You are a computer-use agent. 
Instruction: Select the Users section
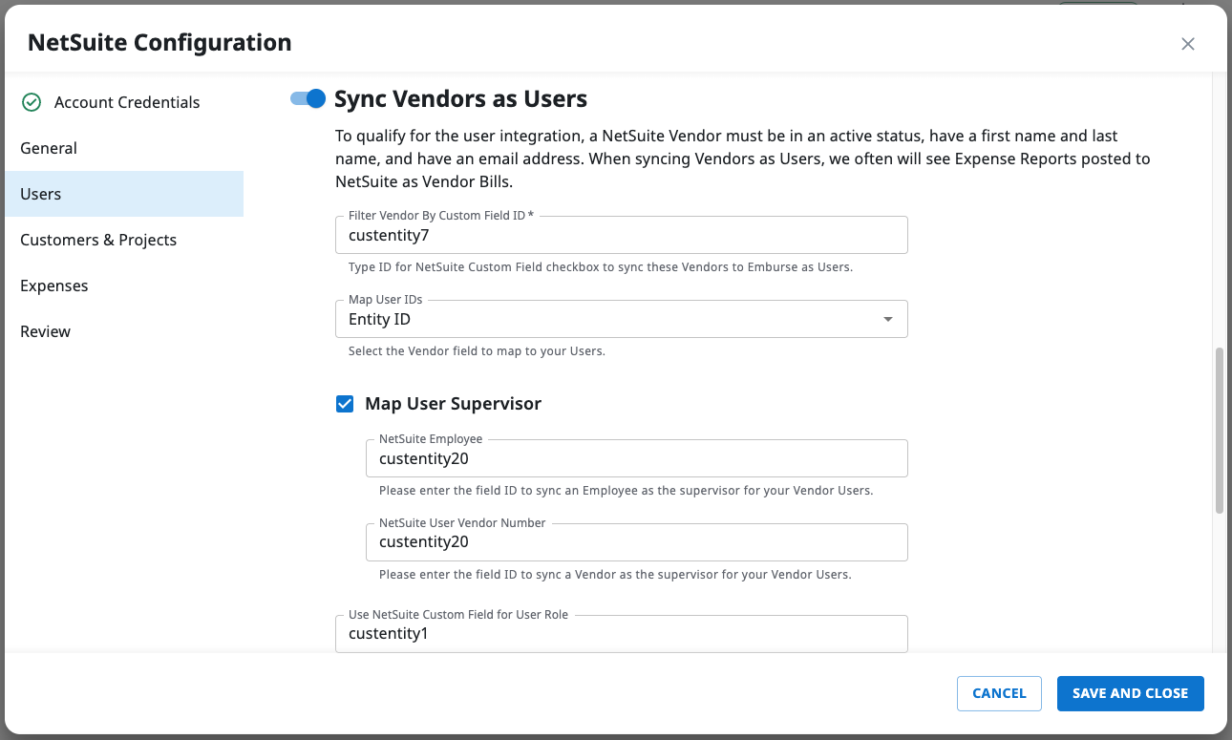(x=124, y=194)
